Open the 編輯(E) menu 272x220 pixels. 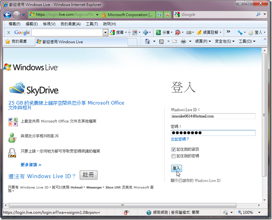coord(32,24)
